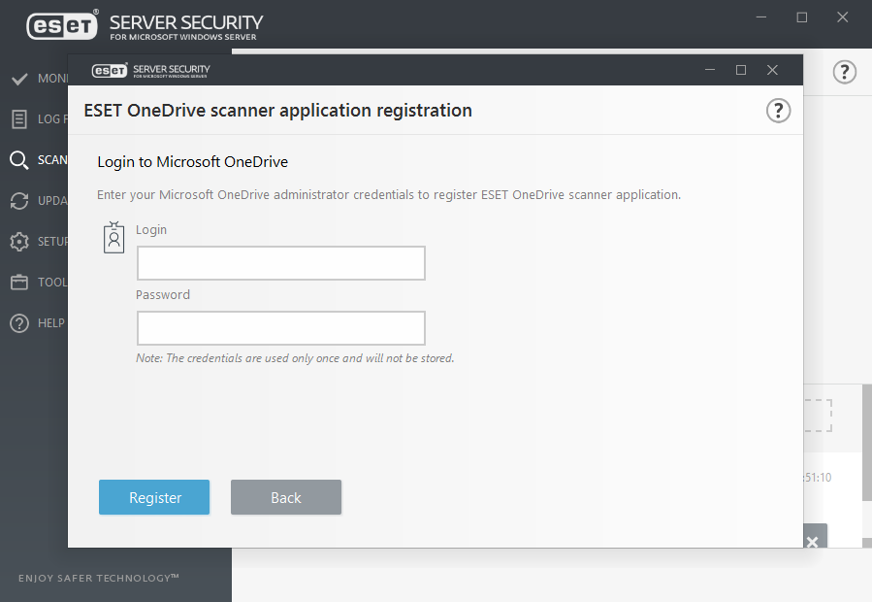Maximize the main ESET Server Security window
The image size is (872, 602).
(x=802, y=17)
